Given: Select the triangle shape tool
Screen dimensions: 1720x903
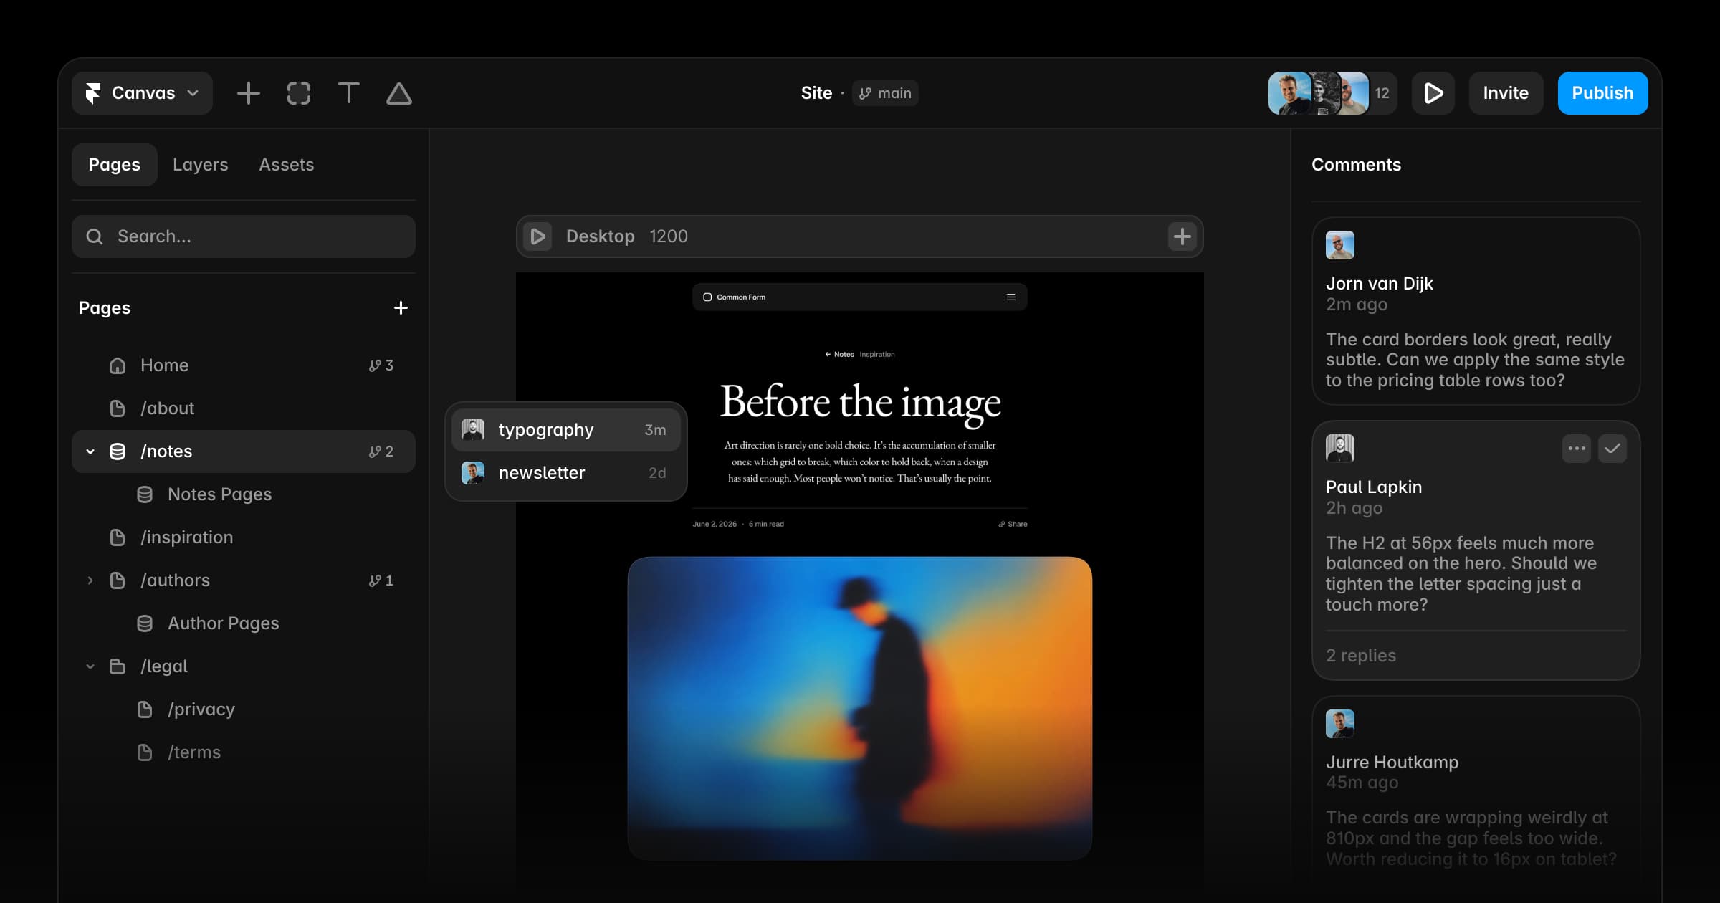Looking at the screenshot, I should click(399, 93).
